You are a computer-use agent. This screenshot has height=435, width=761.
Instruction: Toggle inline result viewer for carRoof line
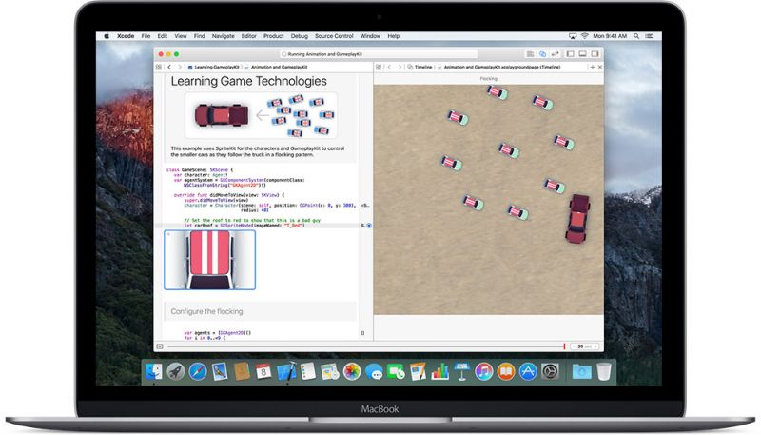click(369, 226)
